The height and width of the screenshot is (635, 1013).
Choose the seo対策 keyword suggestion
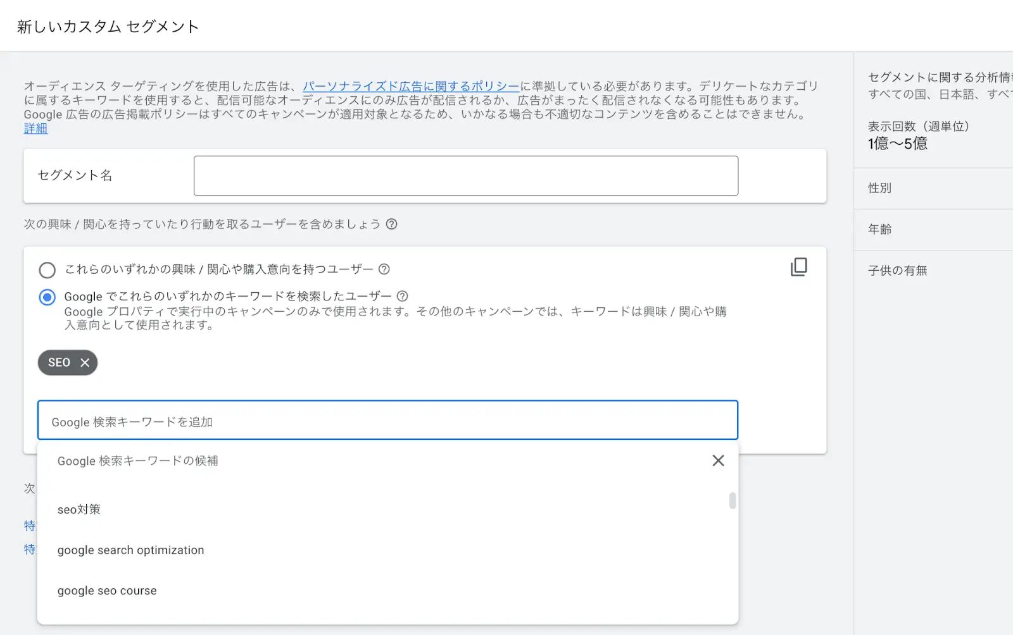[79, 509]
